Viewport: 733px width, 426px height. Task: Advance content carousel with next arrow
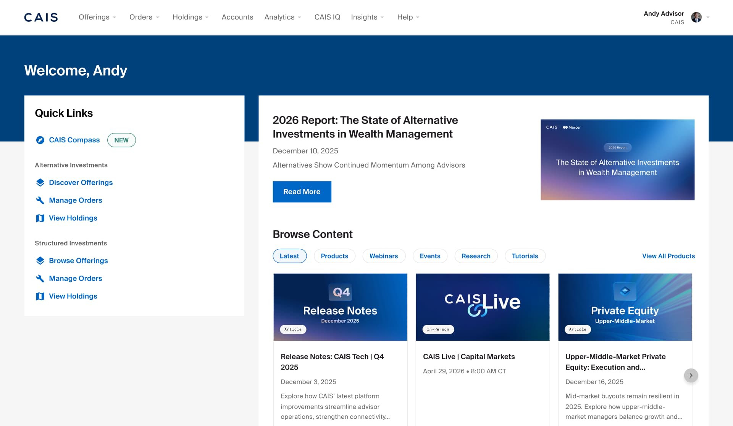[x=691, y=375]
